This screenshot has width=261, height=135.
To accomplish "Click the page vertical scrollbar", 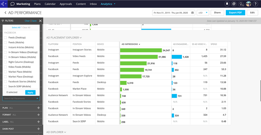I will [260, 91].
